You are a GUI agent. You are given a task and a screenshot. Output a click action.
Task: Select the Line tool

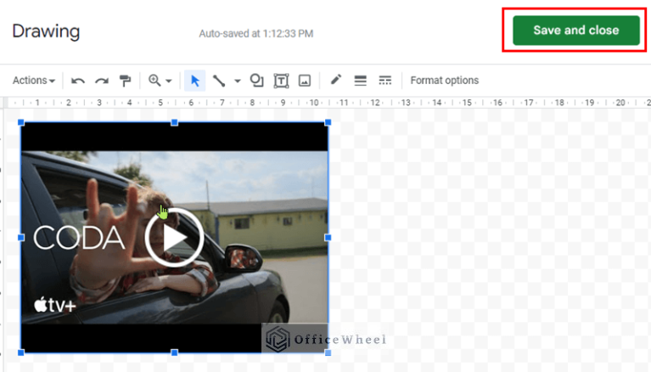point(219,81)
